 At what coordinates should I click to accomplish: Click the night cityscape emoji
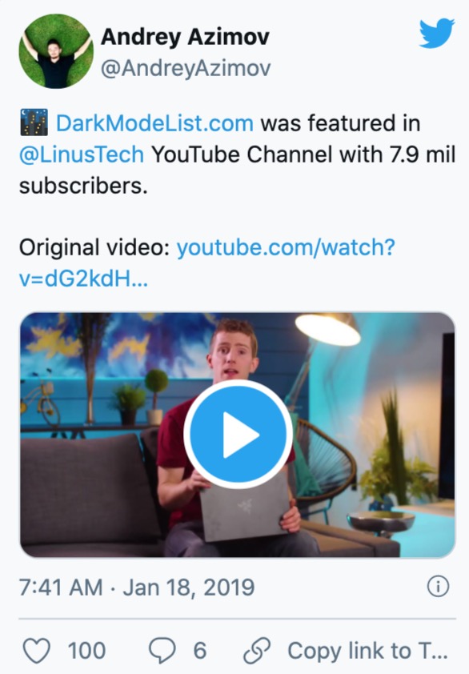34,123
